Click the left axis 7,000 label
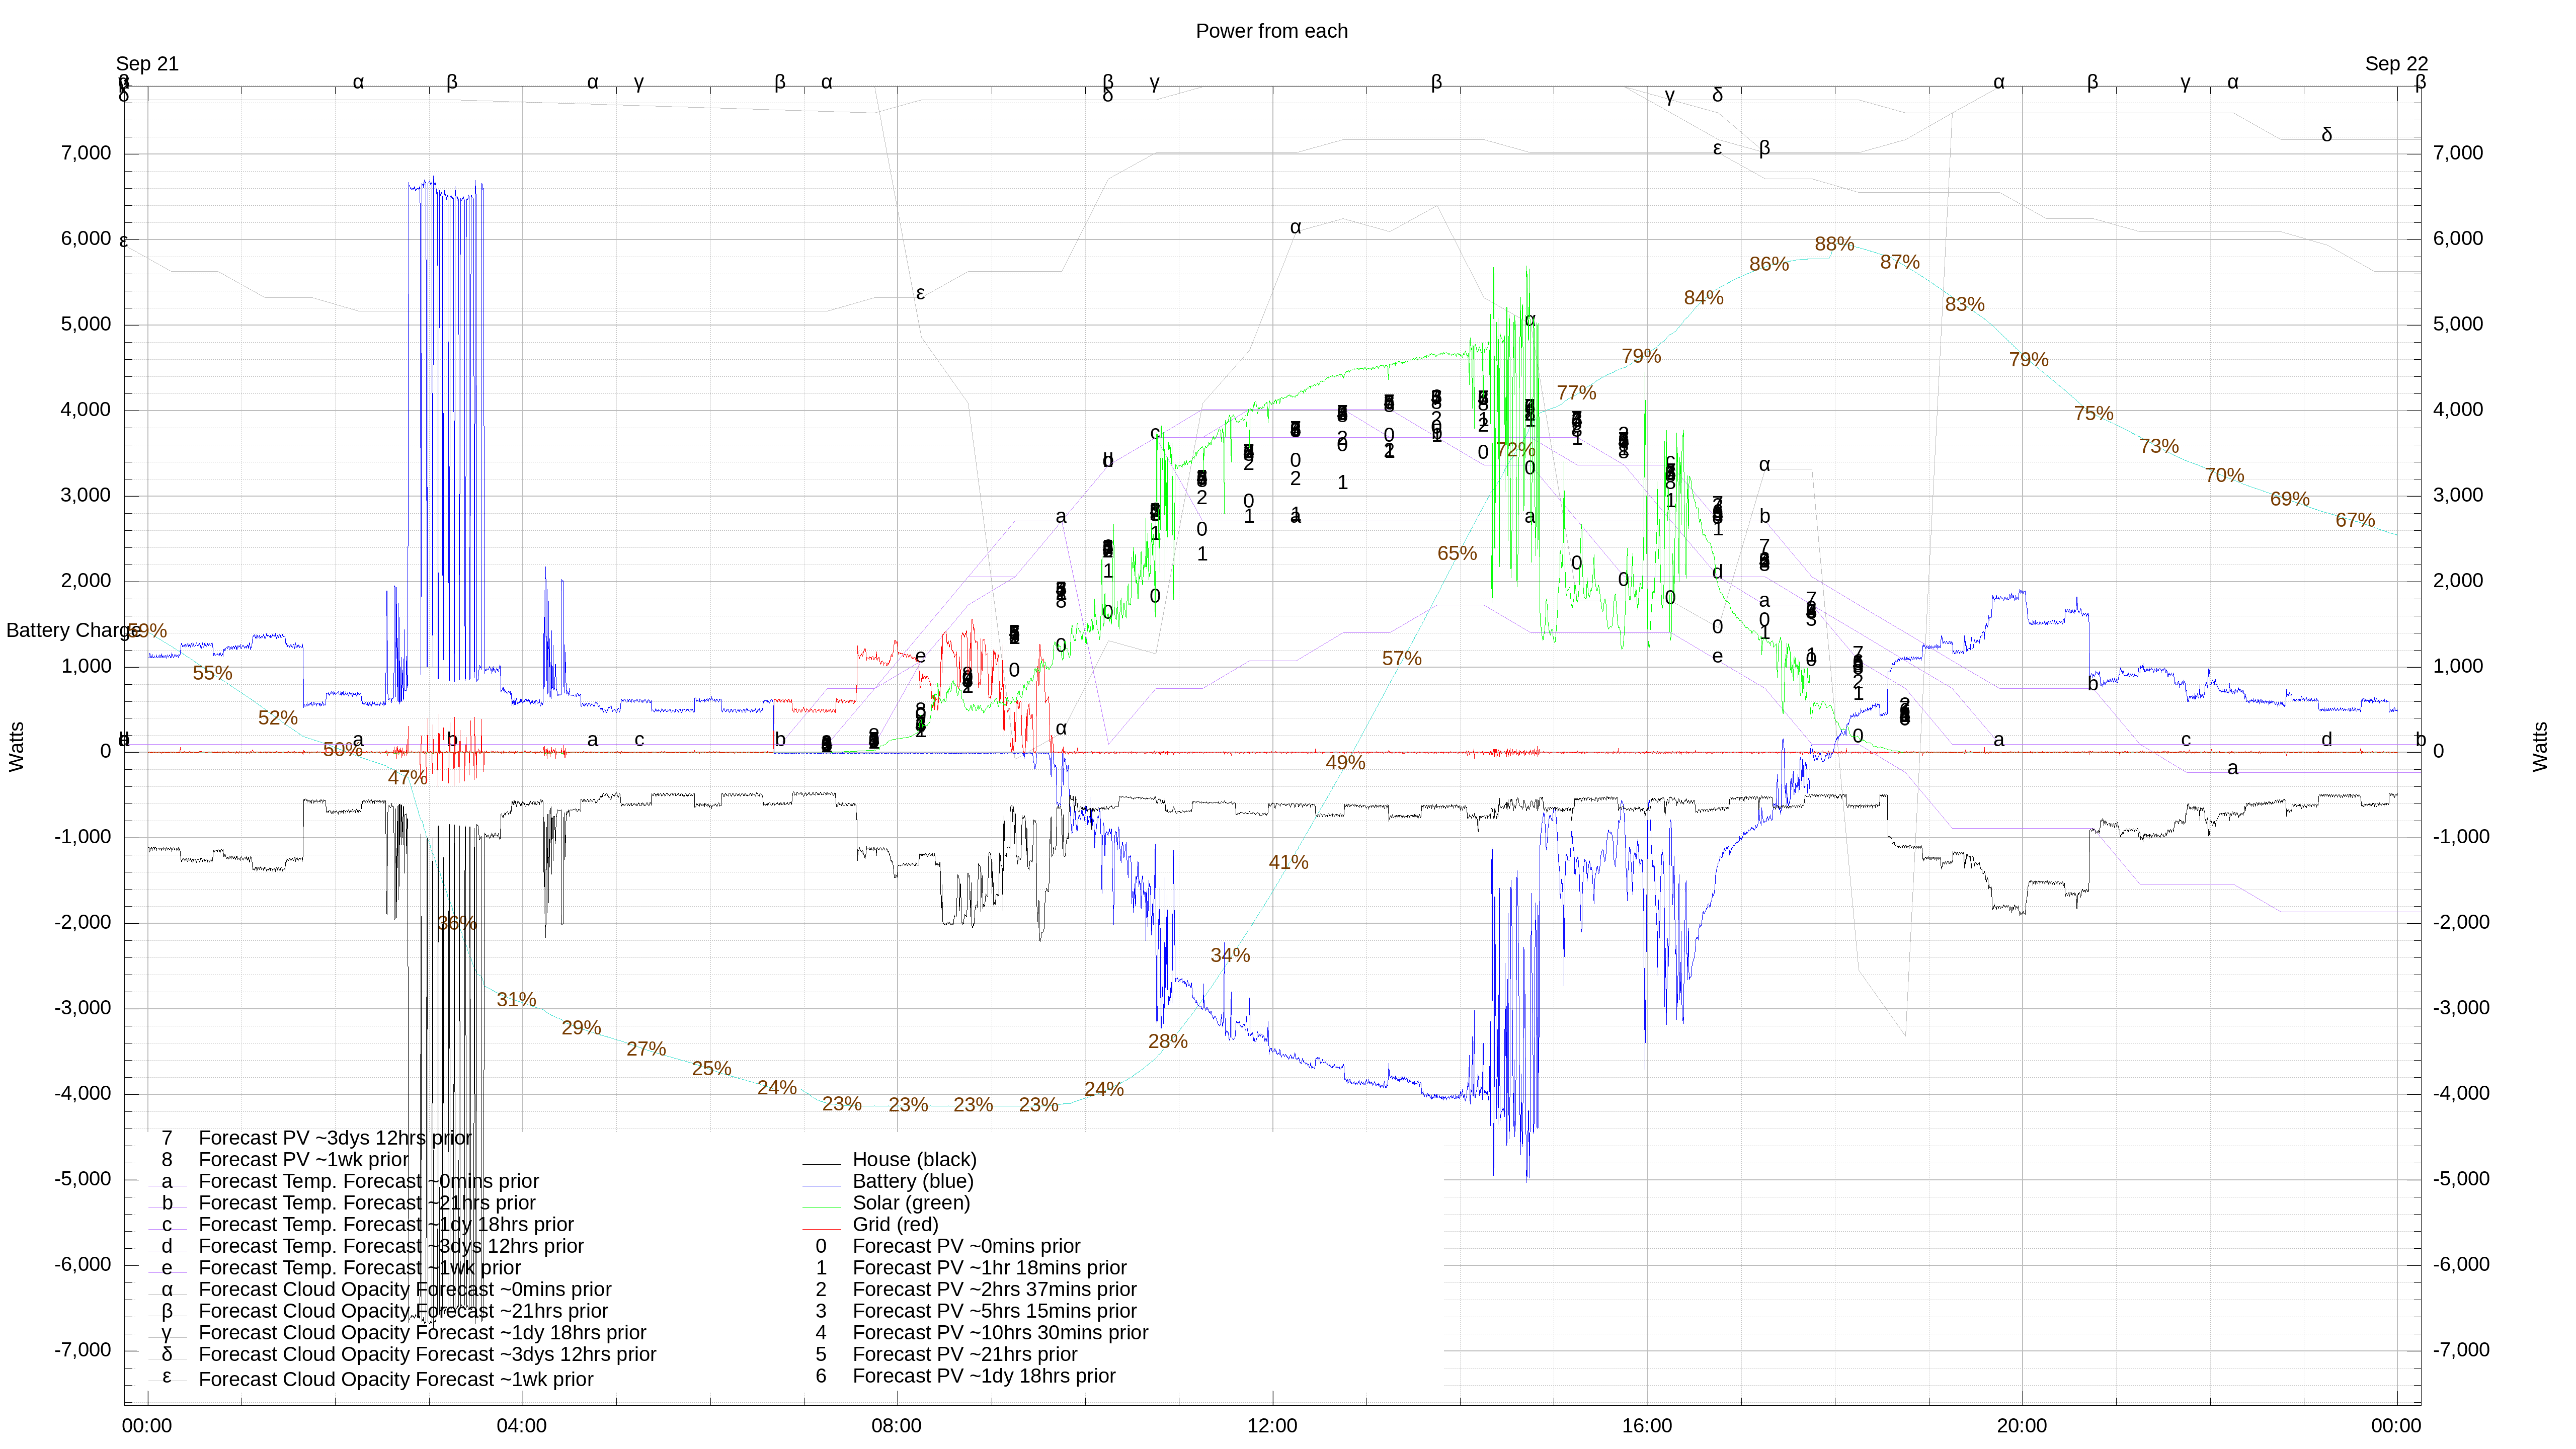Screen dimensions: 2576x1449 (x=86, y=153)
